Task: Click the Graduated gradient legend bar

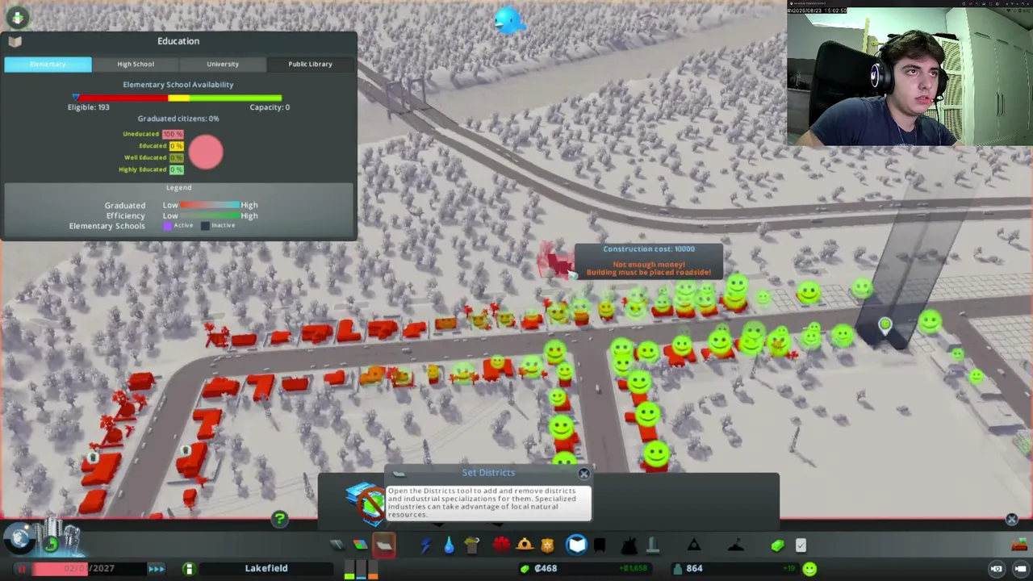Action: coord(210,205)
